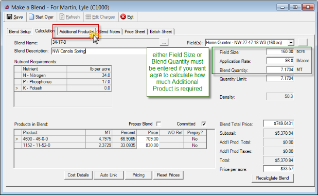
Task: Open the Additional Products tab
Action: click(77, 31)
